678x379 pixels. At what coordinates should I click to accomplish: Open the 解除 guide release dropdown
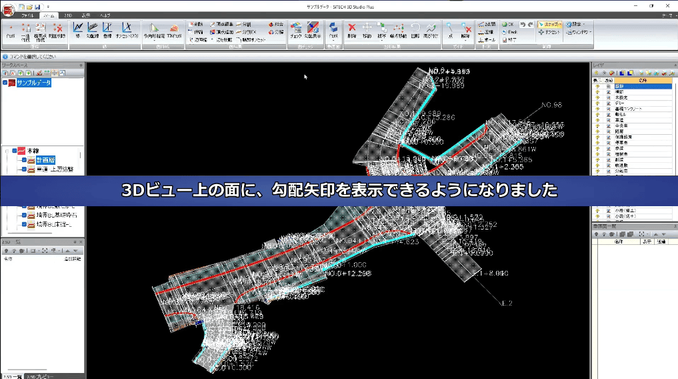point(465,40)
